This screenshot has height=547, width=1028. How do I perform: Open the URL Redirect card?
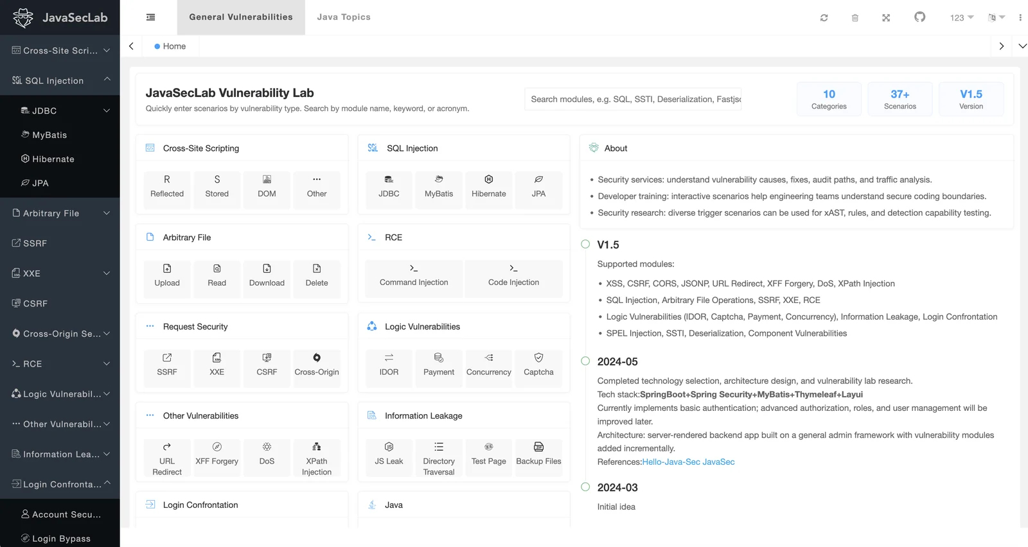click(167, 458)
